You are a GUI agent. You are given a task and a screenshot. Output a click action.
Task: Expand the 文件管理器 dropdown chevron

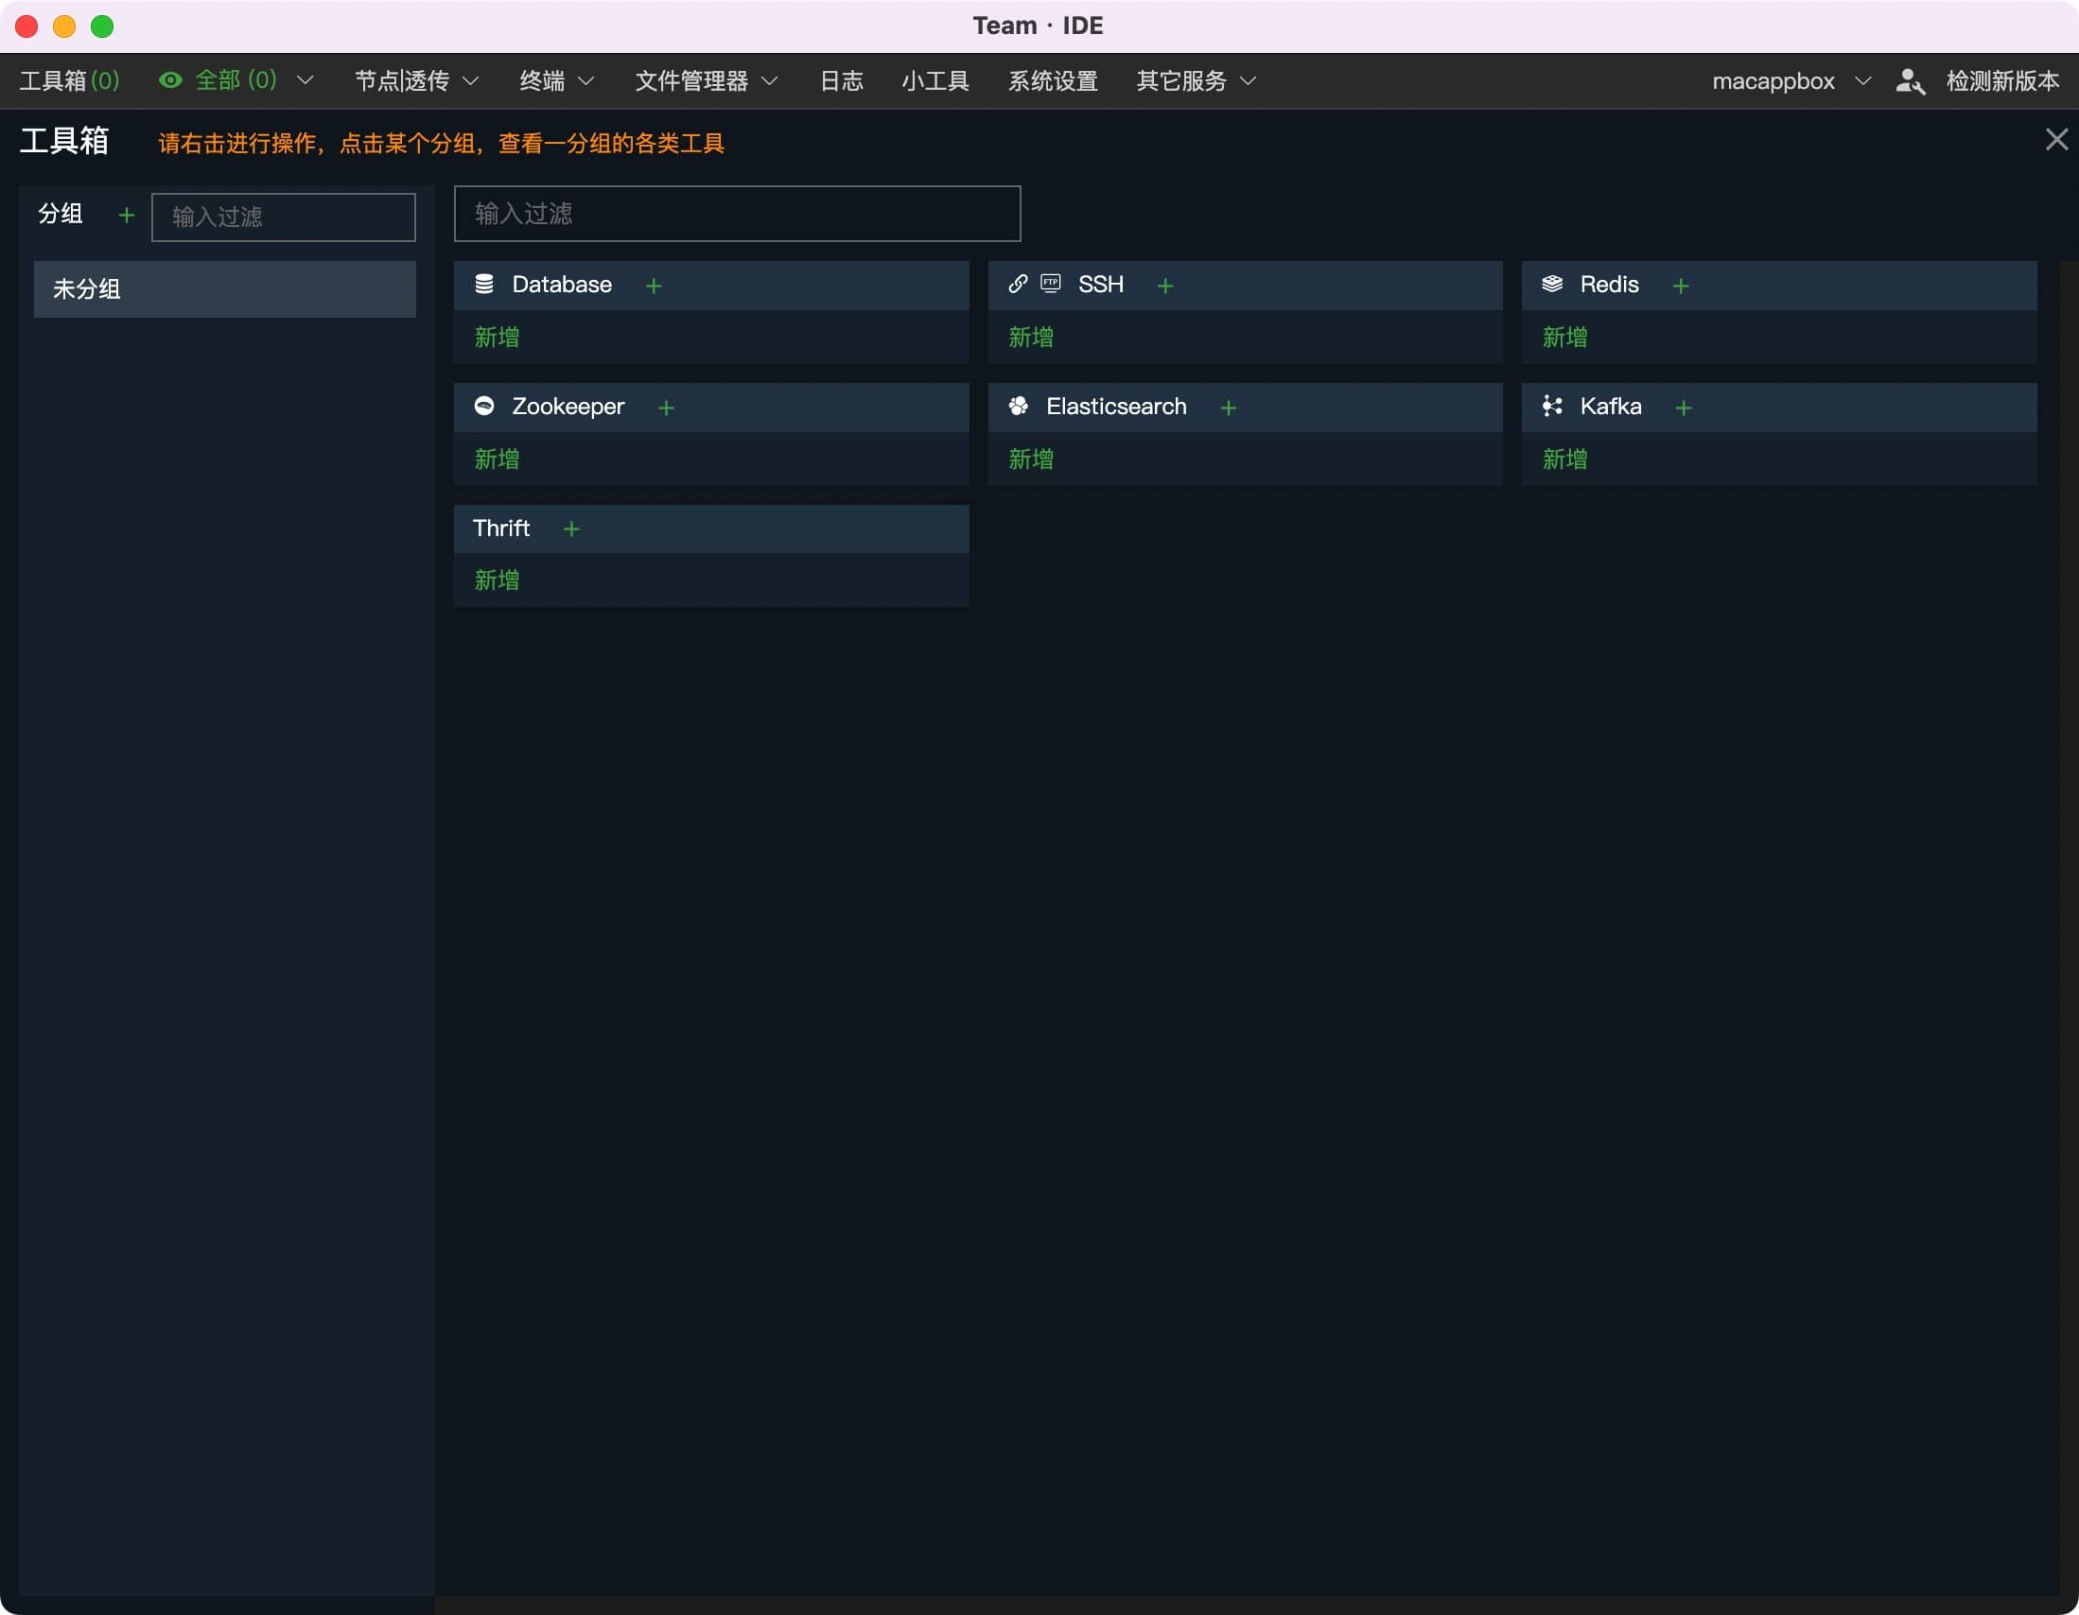[769, 81]
